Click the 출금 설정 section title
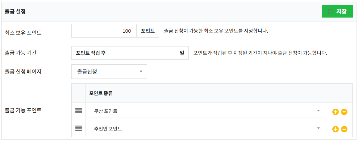This screenshot has width=358, height=141. (15, 12)
